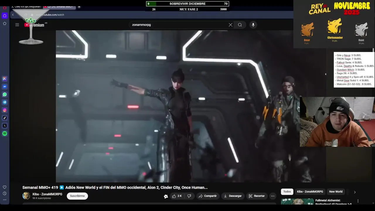This screenshot has width=375, height=211.
Task: Open more actions dots next to Recortar
Action: point(273,196)
